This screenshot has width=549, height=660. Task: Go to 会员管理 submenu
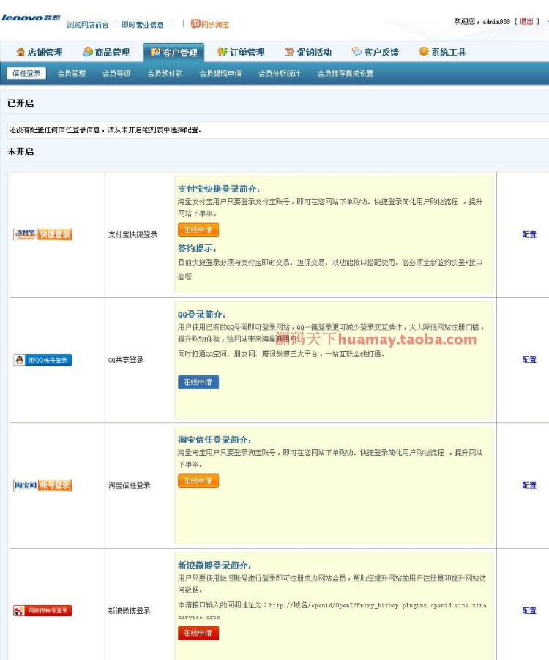(72, 73)
